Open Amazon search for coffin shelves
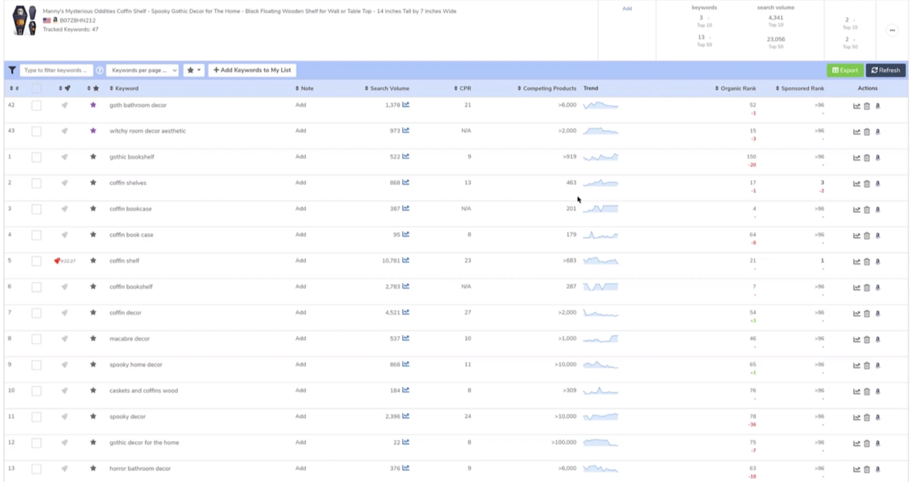913x482 pixels. (878, 184)
